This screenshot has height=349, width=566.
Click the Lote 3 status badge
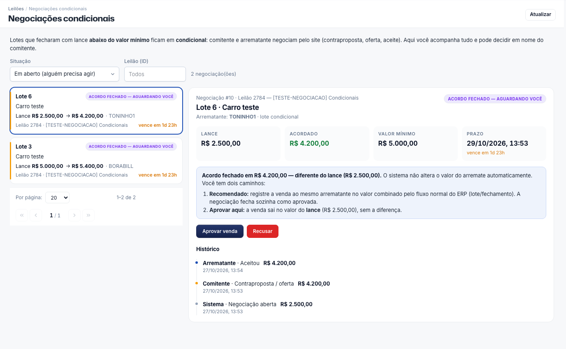coord(131,147)
